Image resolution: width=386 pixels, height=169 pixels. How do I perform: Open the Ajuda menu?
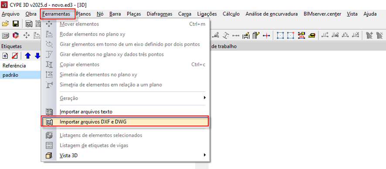tap(370, 14)
